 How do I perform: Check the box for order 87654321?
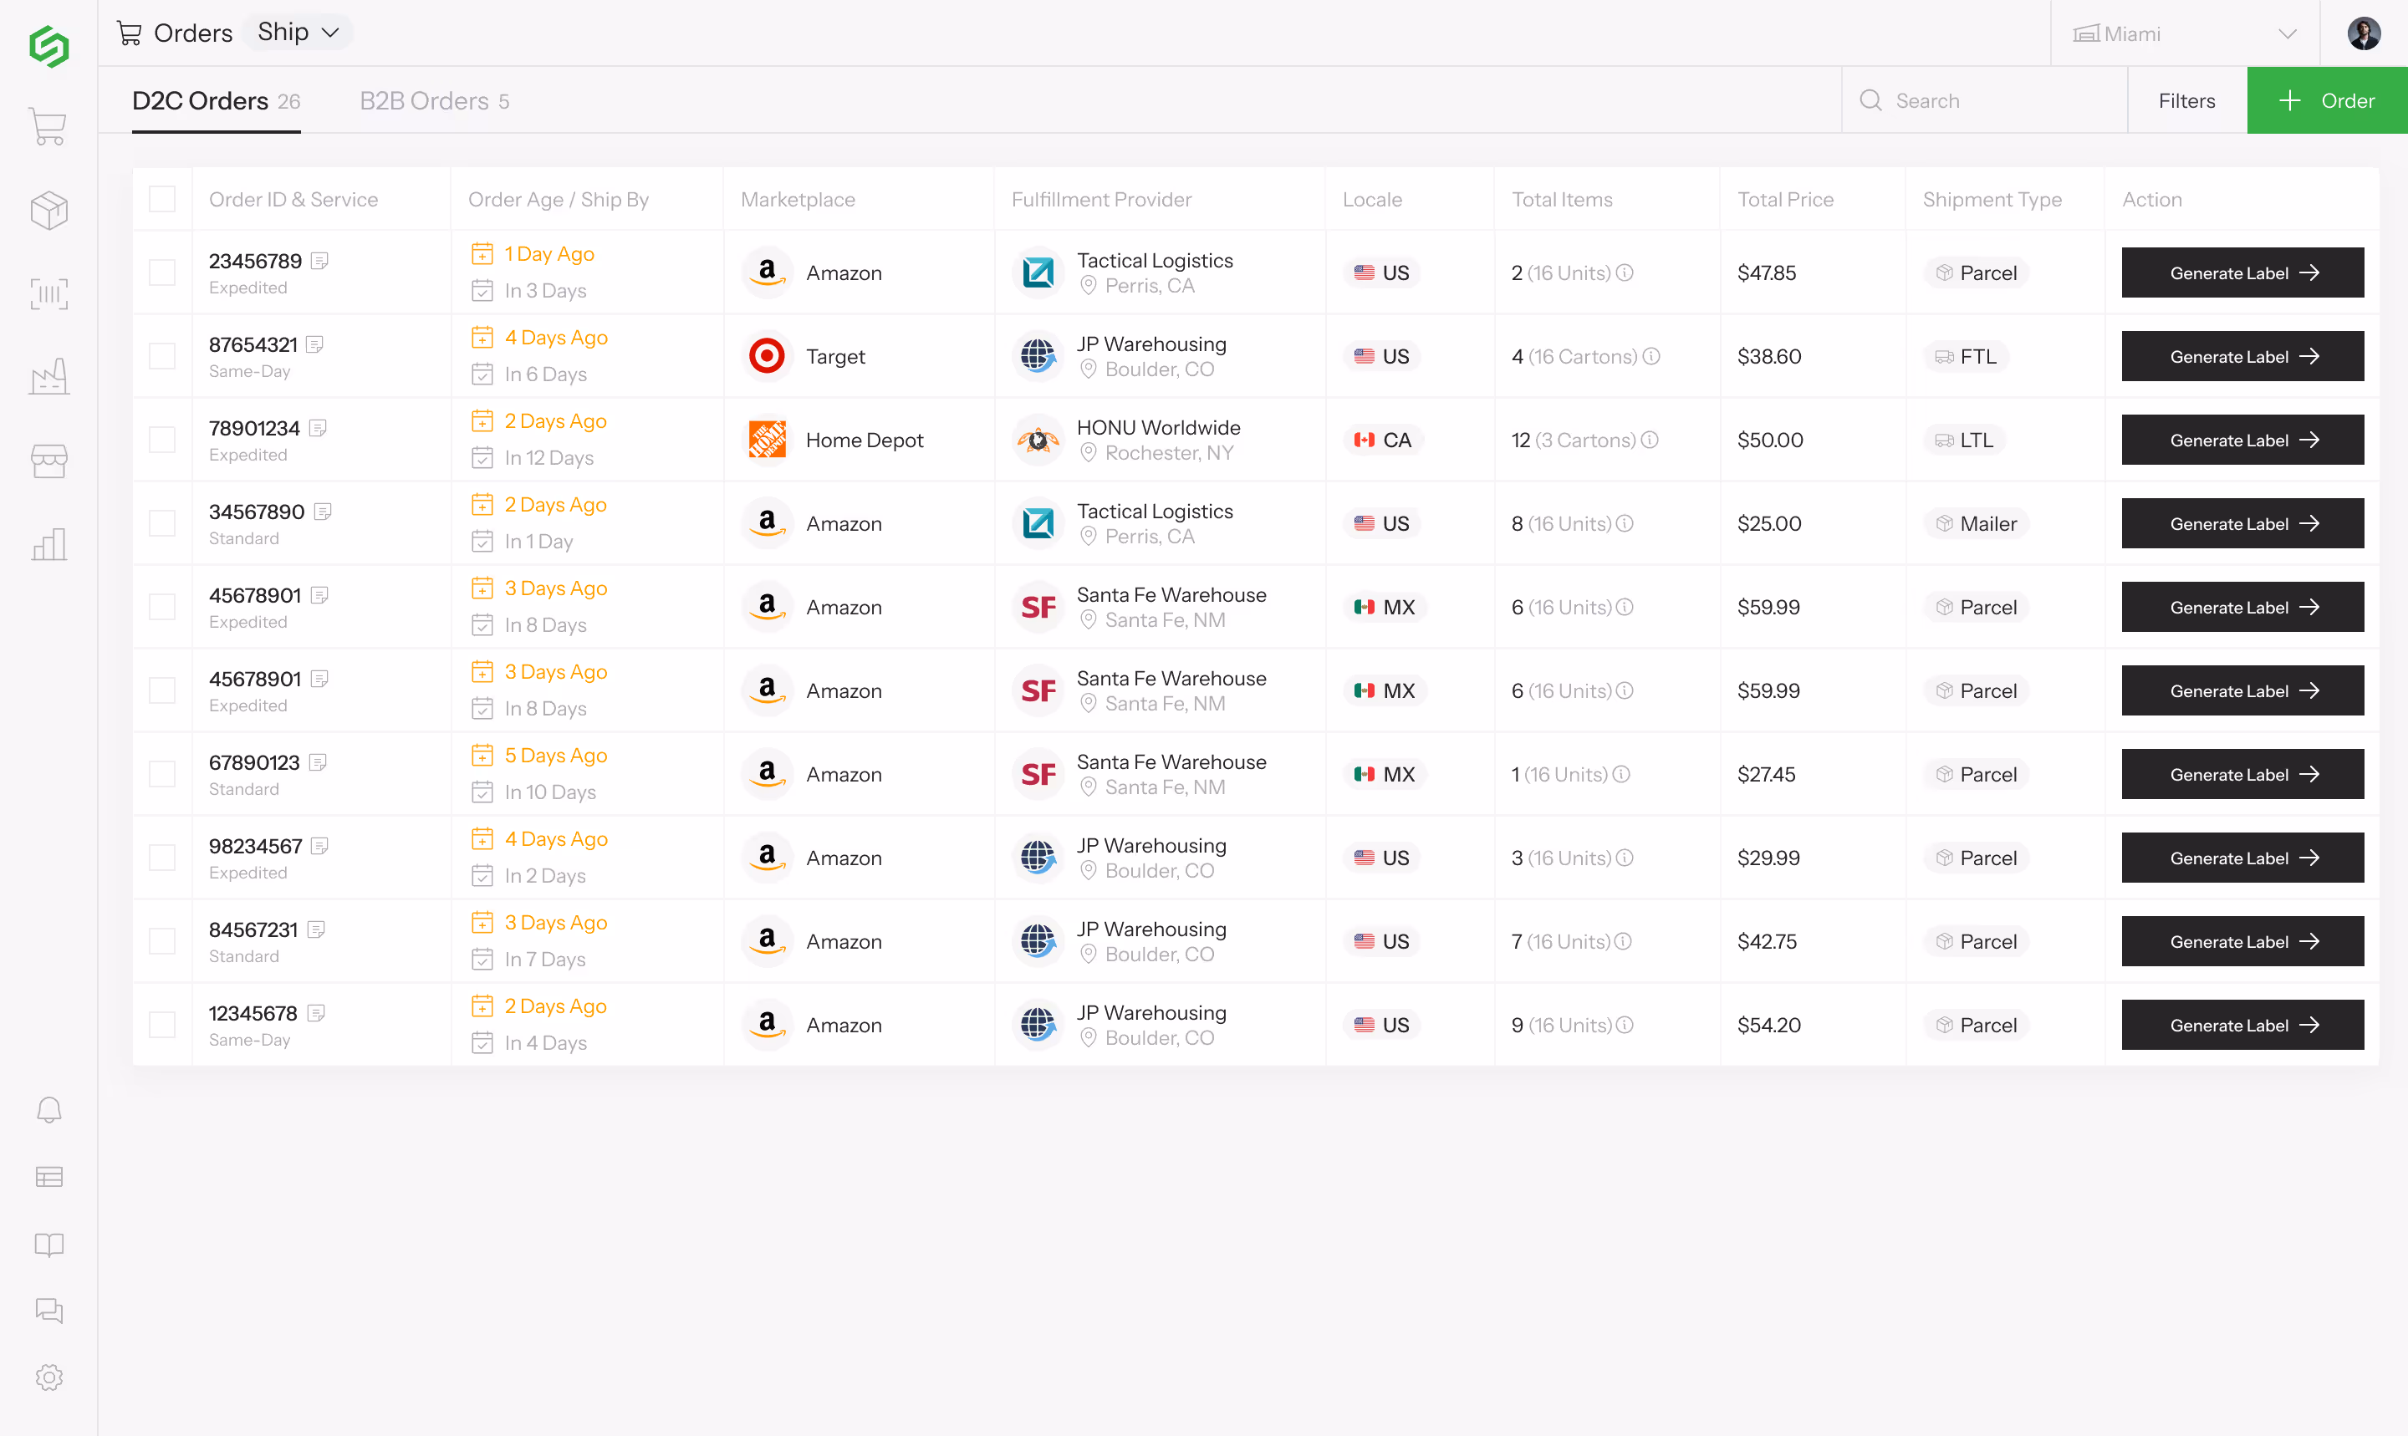point(162,356)
